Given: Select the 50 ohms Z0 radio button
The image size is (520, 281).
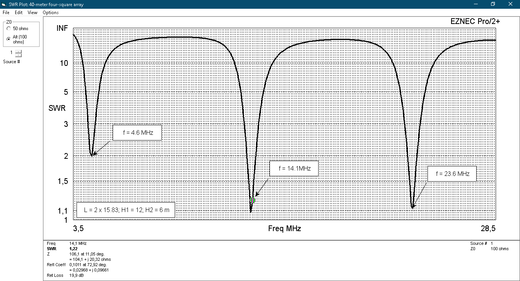Looking at the screenshot, I should coord(9,29).
